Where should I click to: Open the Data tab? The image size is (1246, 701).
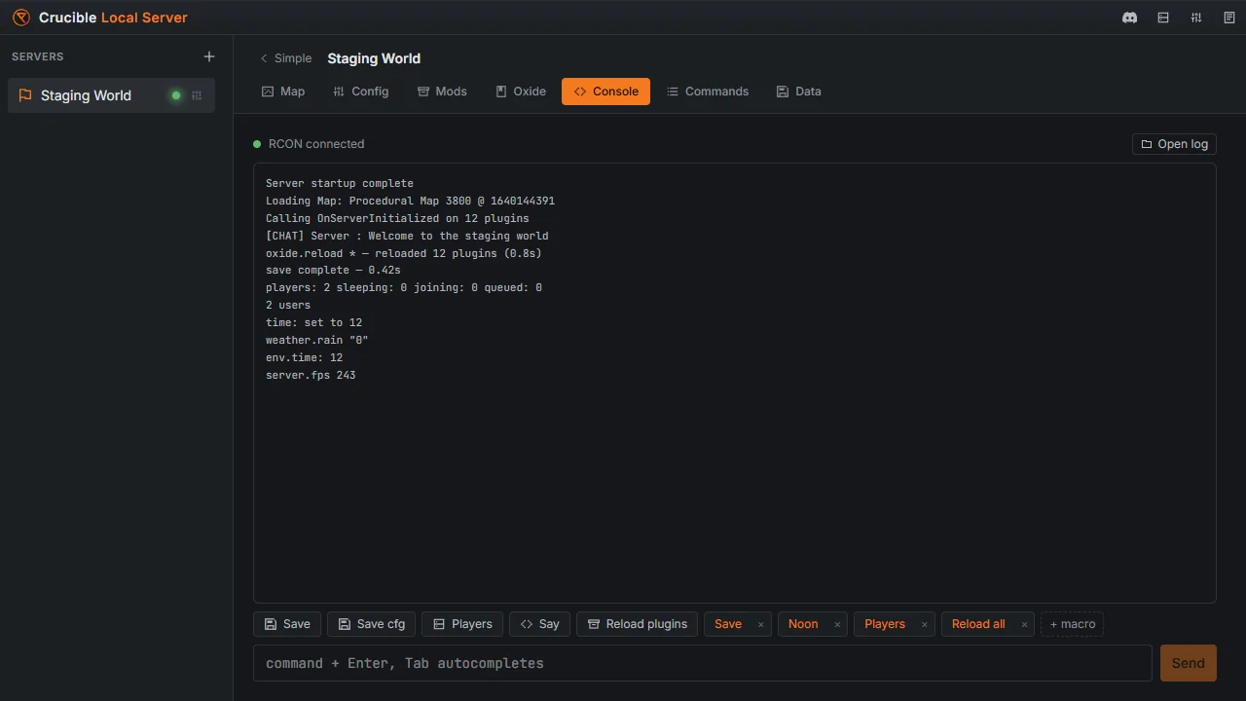(798, 92)
